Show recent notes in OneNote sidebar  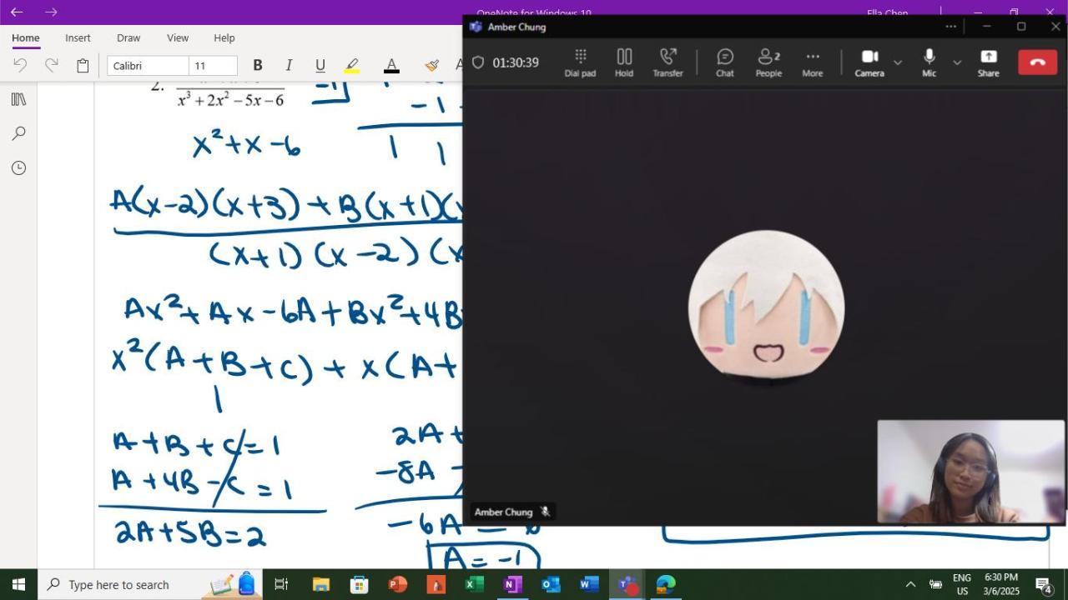(18, 167)
